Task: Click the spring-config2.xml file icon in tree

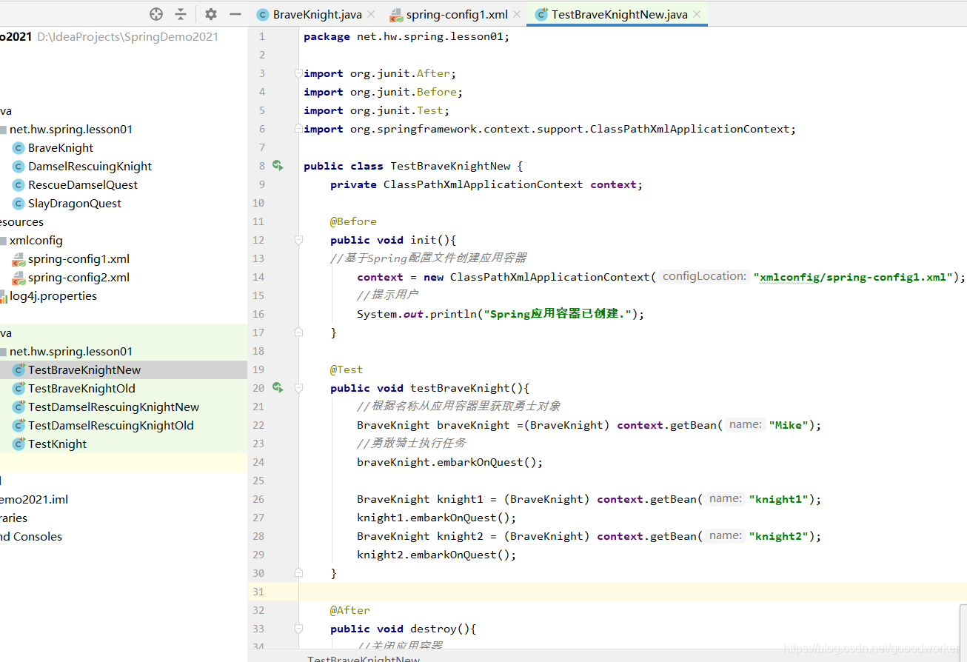Action: coord(19,278)
